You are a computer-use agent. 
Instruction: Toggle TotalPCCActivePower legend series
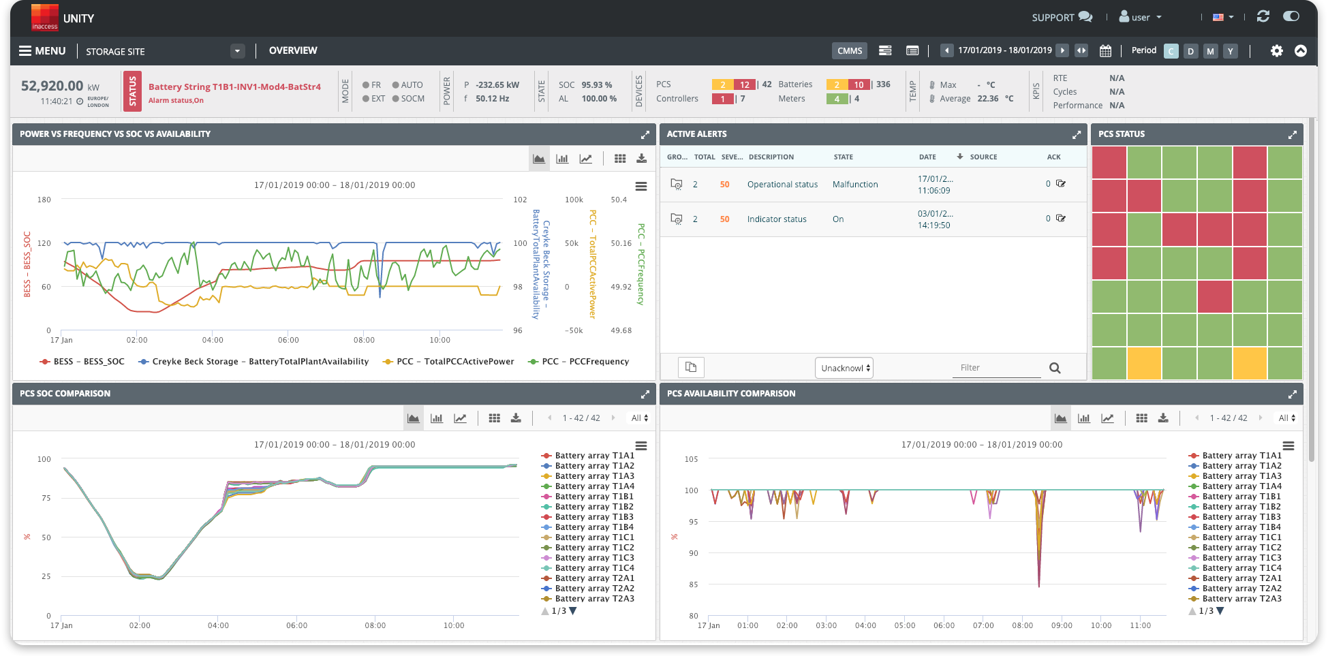448,362
